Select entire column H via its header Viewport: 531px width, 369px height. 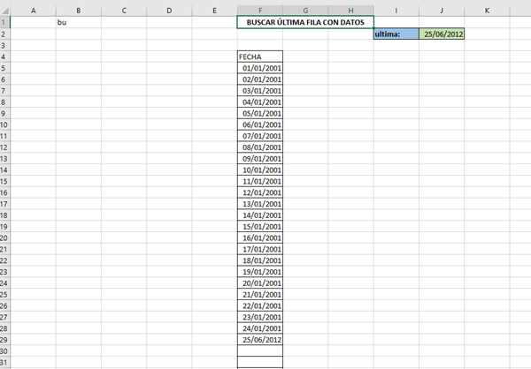click(350, 11)
